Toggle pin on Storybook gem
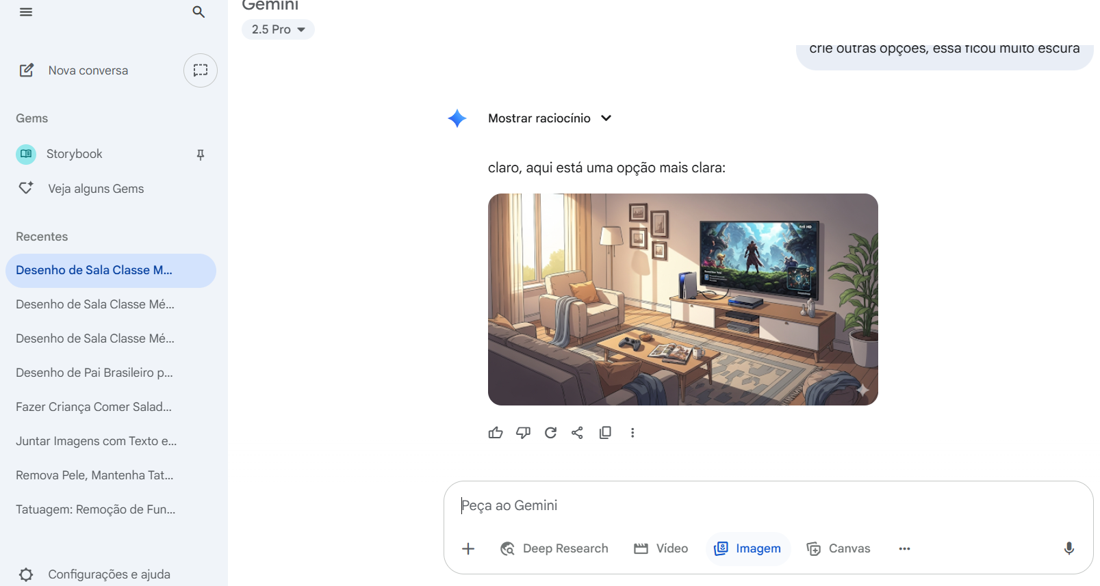This screenshot has height=586, width=1100. coord(201,155)
